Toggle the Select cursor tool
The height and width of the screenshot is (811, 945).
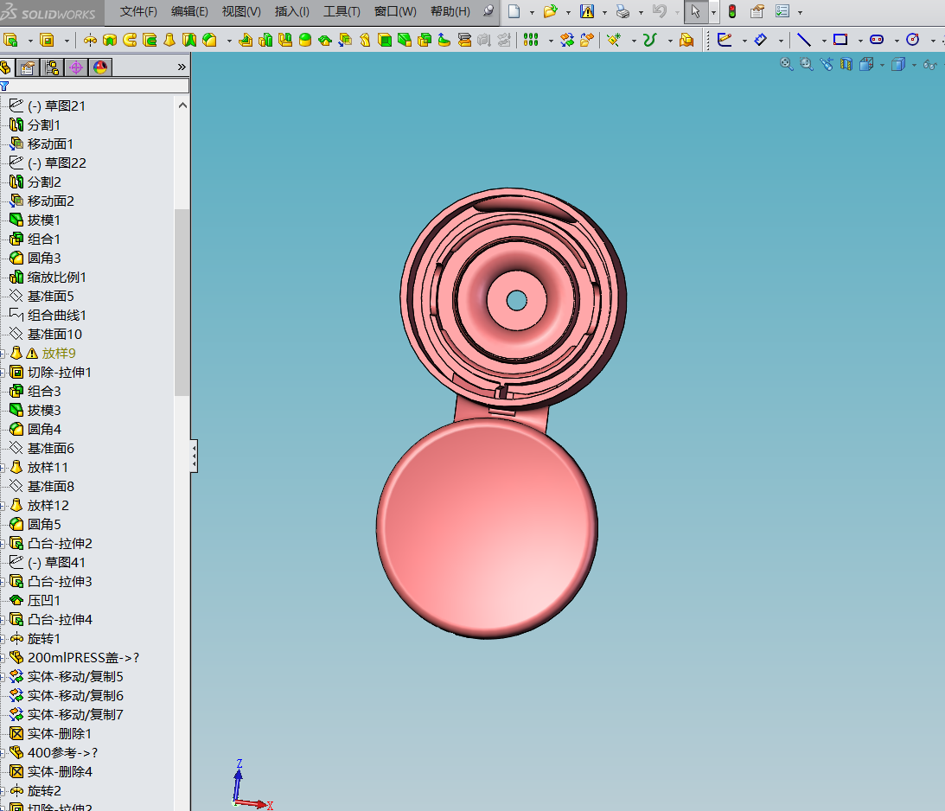click(695, 11)
